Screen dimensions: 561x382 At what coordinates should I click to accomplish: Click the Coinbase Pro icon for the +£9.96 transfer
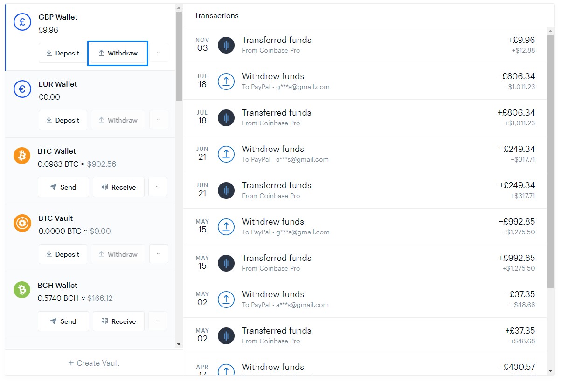coord(226,45)
